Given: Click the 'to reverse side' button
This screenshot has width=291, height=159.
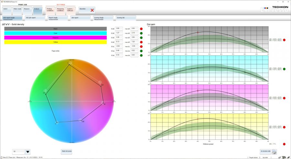Looking at the screenshot, I should click(265, 151).
